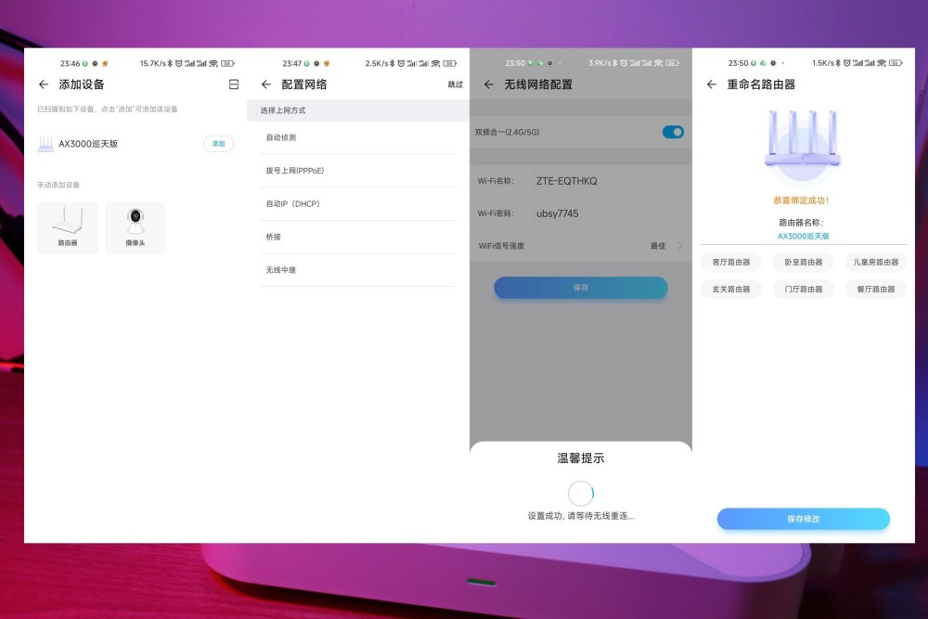Expand the WiFi信号强度 chevron

coord(680,246)
